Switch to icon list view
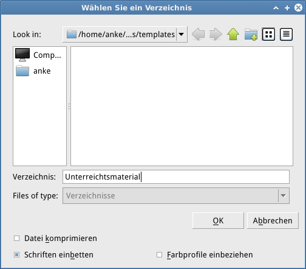The width and height of the screenshot is (306, 269). 268,34
